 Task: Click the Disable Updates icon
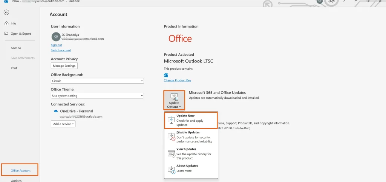click(x=171, y=137)
